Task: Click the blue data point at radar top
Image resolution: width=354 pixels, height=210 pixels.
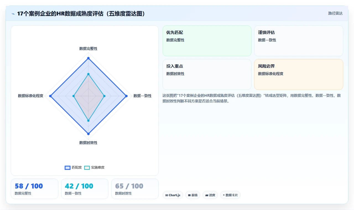Action: point(88,58)
